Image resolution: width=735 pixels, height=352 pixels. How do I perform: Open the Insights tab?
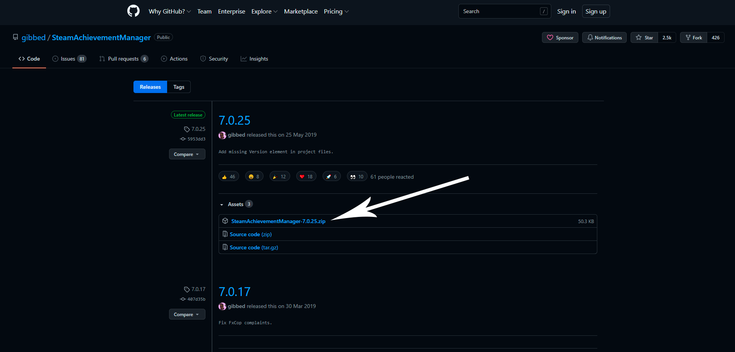point(254,59)
